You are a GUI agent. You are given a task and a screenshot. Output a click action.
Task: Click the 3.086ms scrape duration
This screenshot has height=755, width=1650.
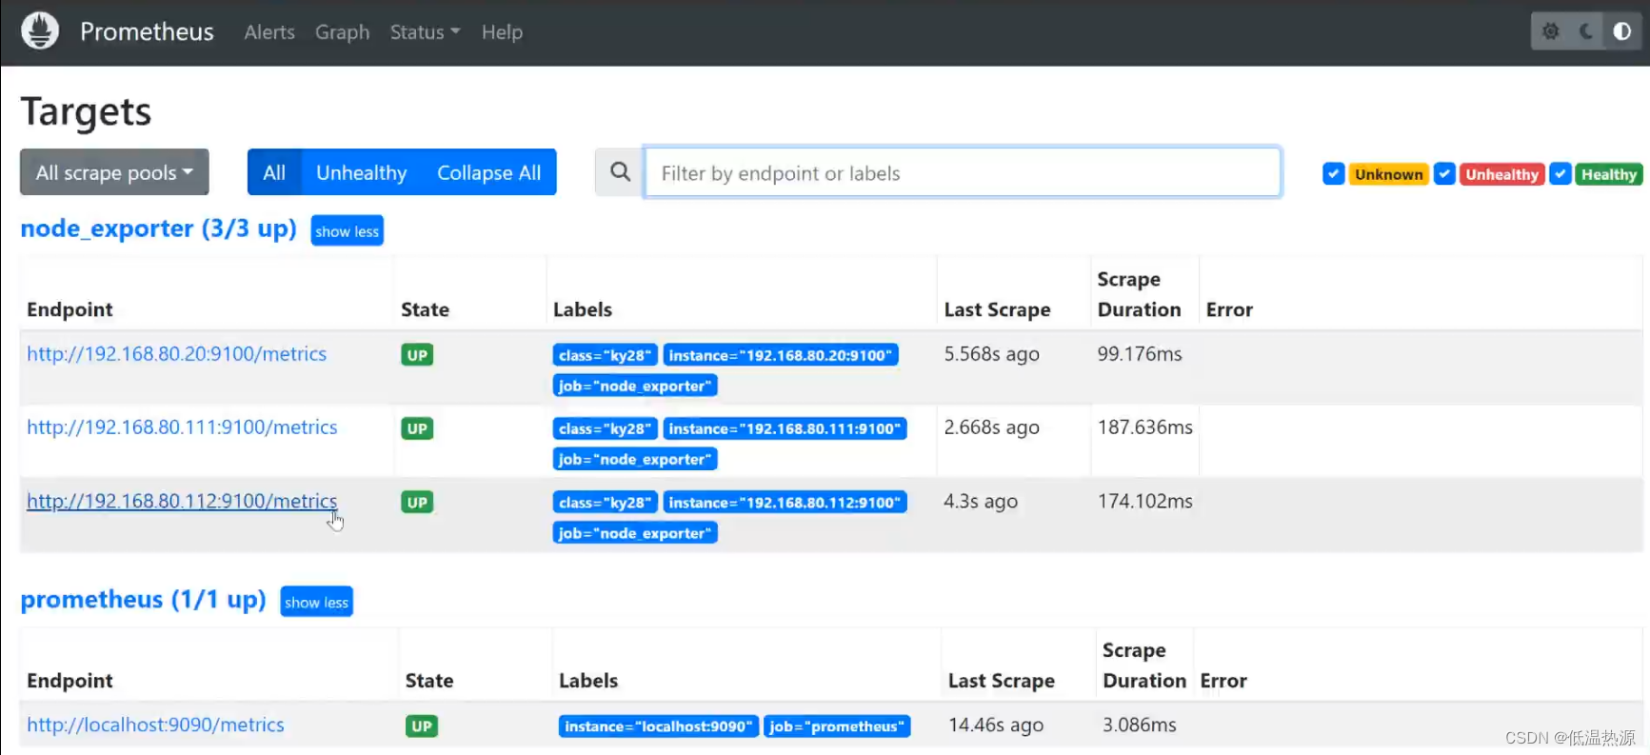click(x=1140, y=725)
